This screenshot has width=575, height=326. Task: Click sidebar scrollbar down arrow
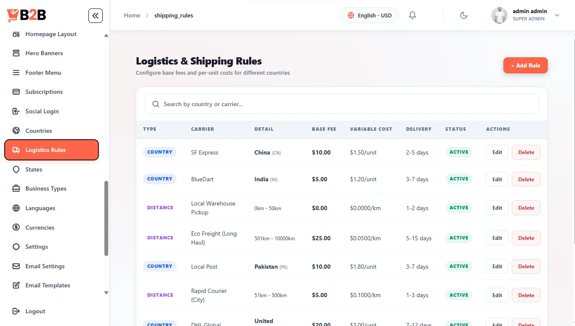click(x=106, y=292)
